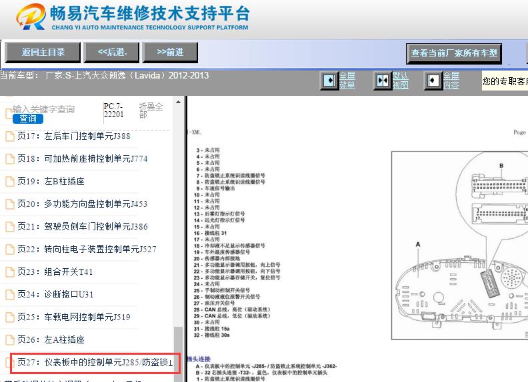Viewport: 528px width, 382px height.
Task: Open the 全屏菜单 link
Action: [x=347, y=81]
